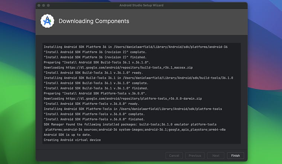Image resolution: width=282 pixels, height=164 pixels.
Task: Click the build-tools_r36.1_macosx.zip download line
Action: [x=118, y=68]
